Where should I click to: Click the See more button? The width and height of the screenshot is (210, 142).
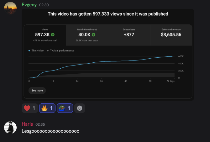37,91
